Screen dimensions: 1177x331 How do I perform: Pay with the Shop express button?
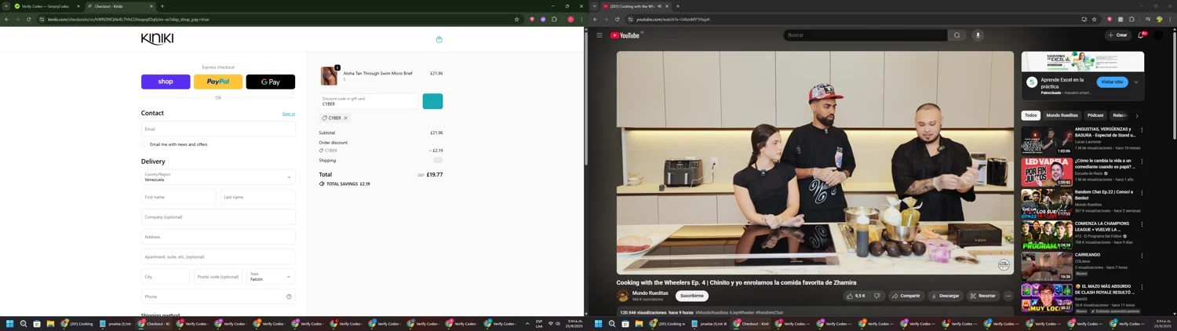coord(166,82)
